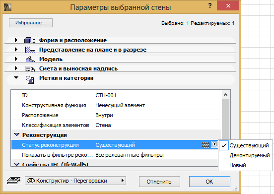Click the brick wall status icon
Screen dimensions: 274x194
tap(205, 145)
